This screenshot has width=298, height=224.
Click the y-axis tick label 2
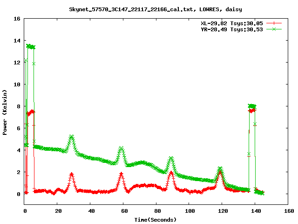[x=19, y=172]
